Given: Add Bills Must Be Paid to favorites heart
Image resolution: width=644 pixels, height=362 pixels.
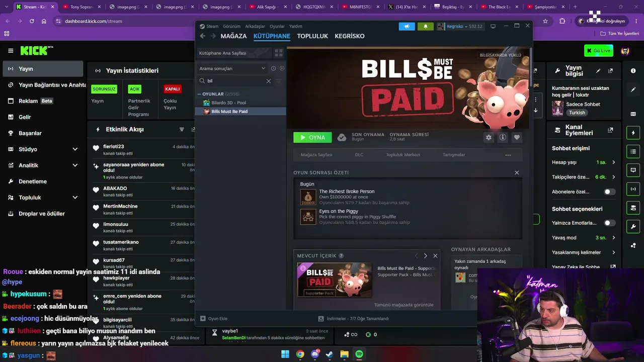Looking at the screenshot, I should [517, 137].
